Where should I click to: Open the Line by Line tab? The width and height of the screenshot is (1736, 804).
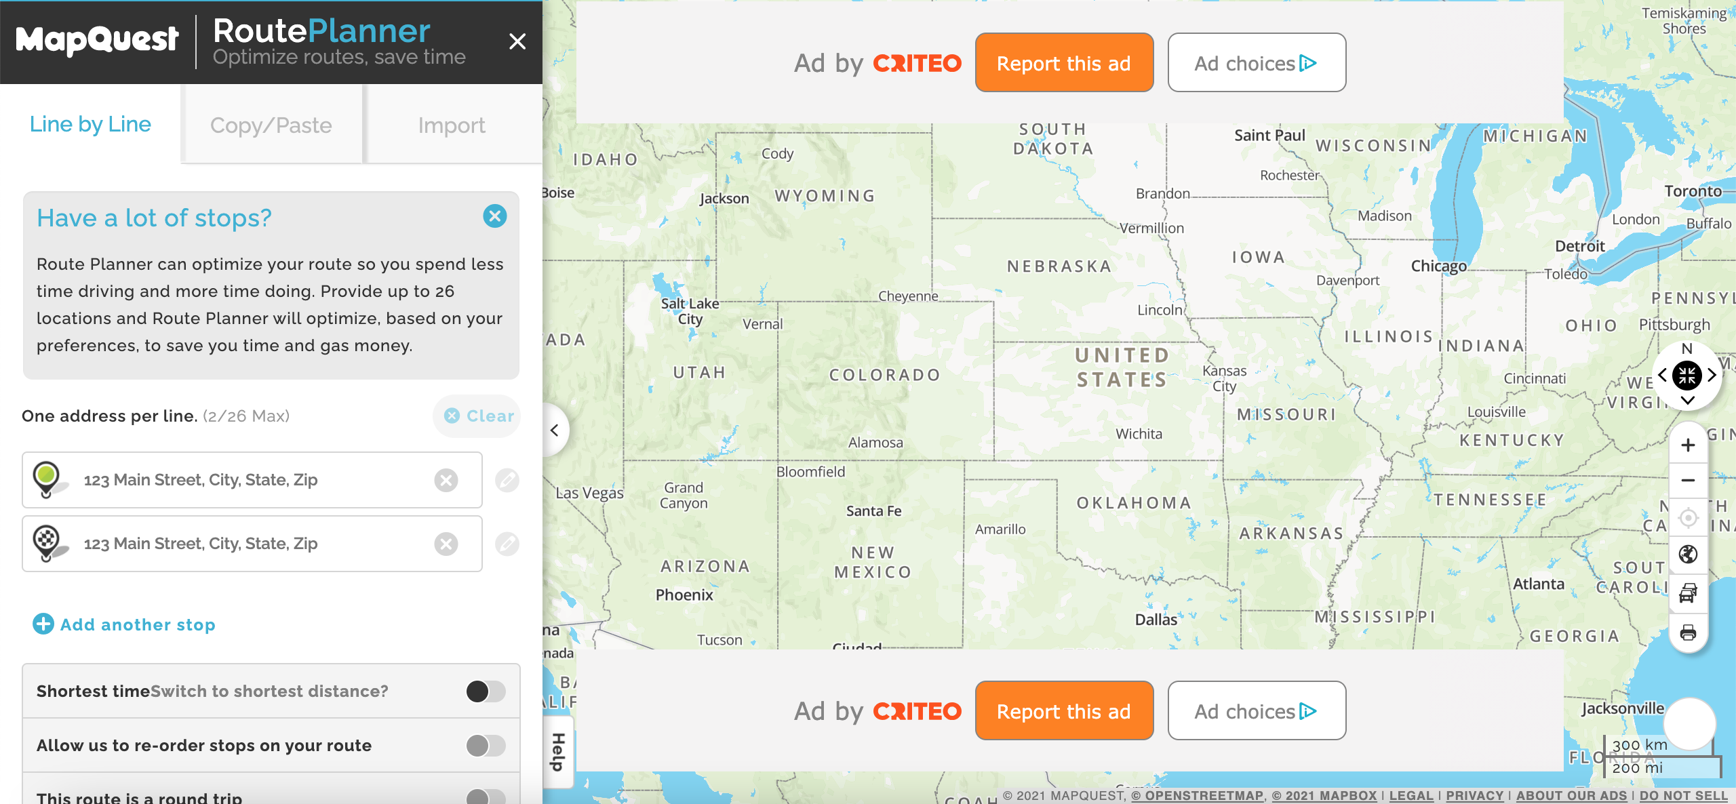tap(91, 125)
